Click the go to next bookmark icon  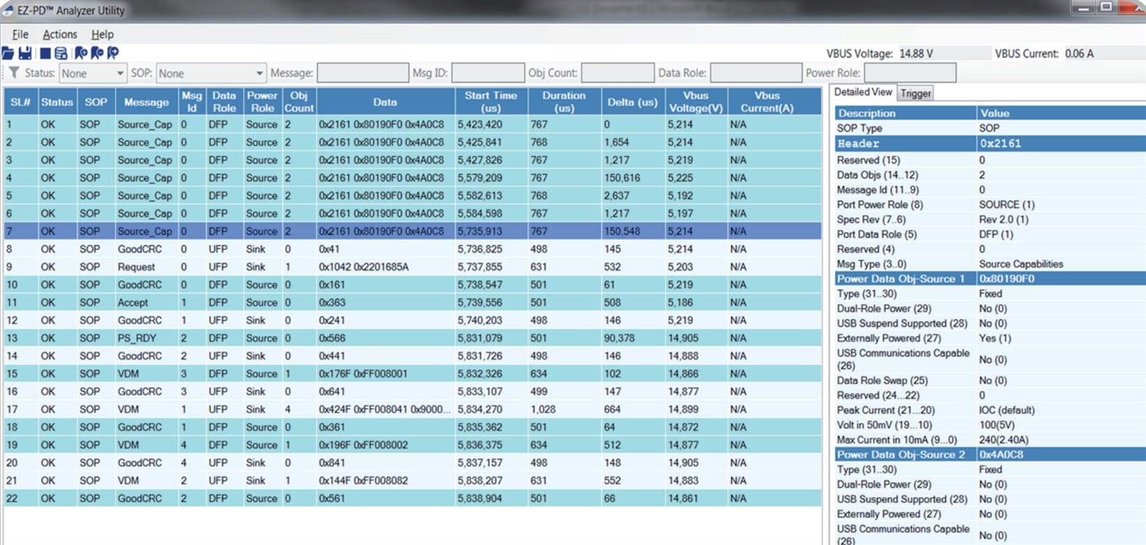(113, 53)
